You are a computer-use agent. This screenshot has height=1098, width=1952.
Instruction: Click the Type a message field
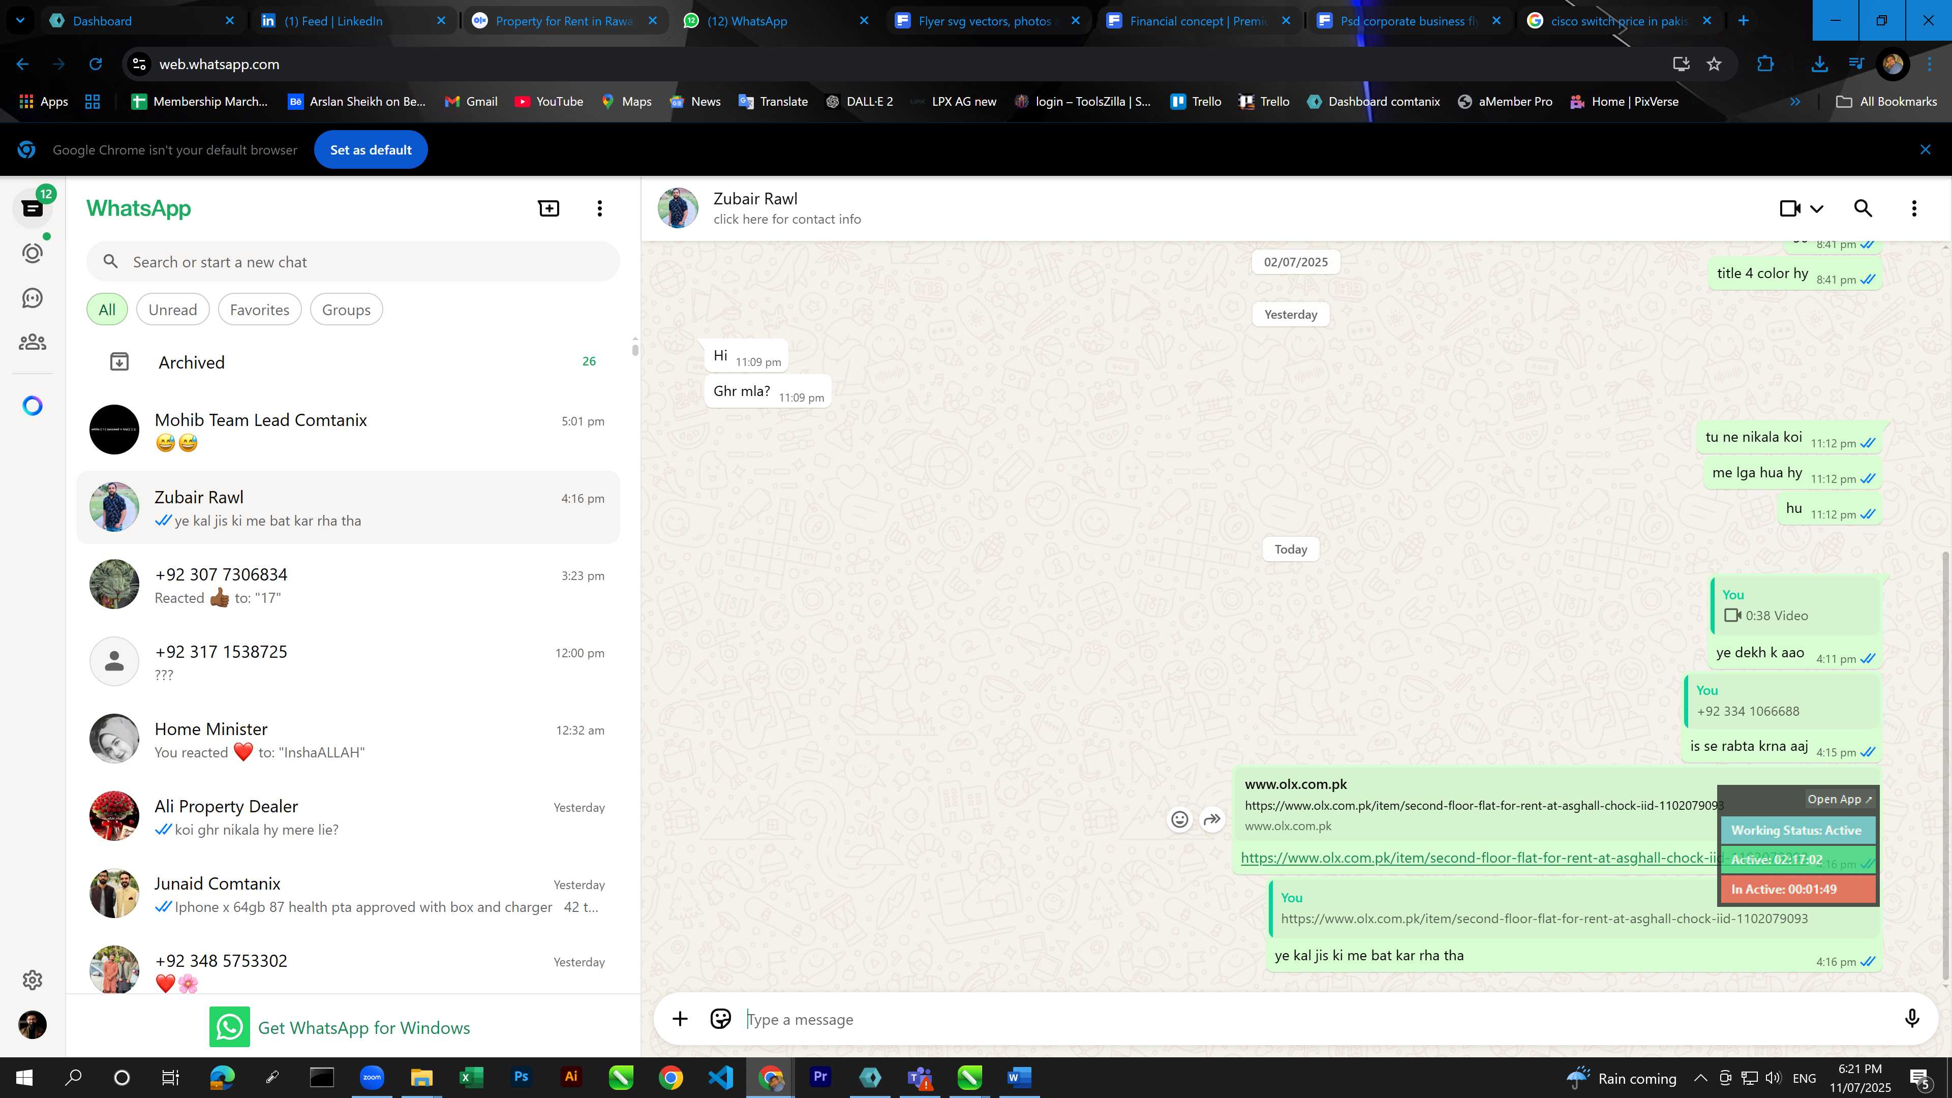pyautogui.click(x=1319, y=1020)
